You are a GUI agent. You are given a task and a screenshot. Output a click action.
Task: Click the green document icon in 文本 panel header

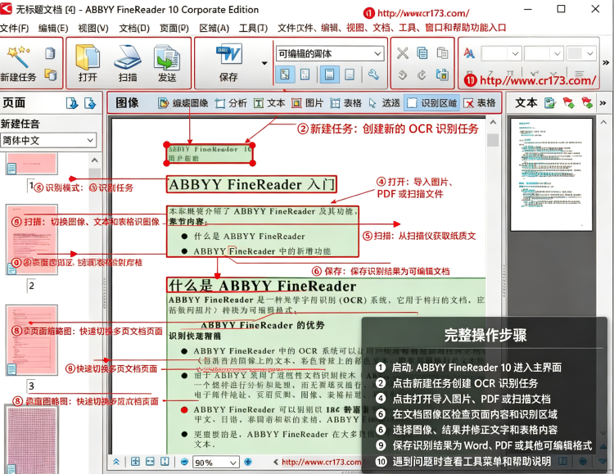click(x=550, y=103)
